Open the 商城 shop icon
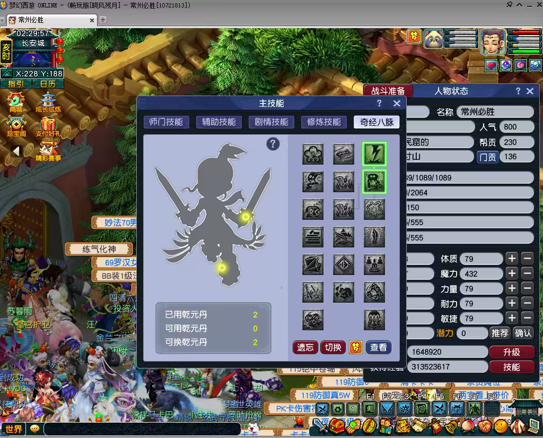This screenshot has width=543, height=438. tap(16, 102)
